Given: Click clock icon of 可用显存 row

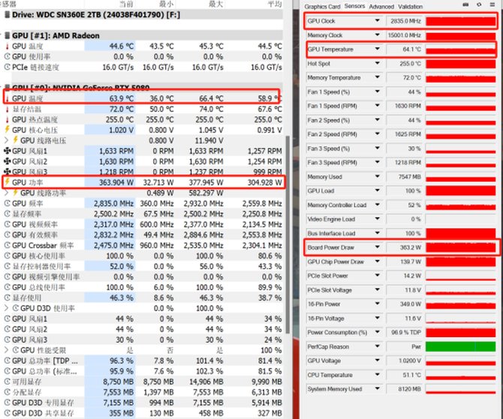Looking at the screenshot, I should coord(7,381).
